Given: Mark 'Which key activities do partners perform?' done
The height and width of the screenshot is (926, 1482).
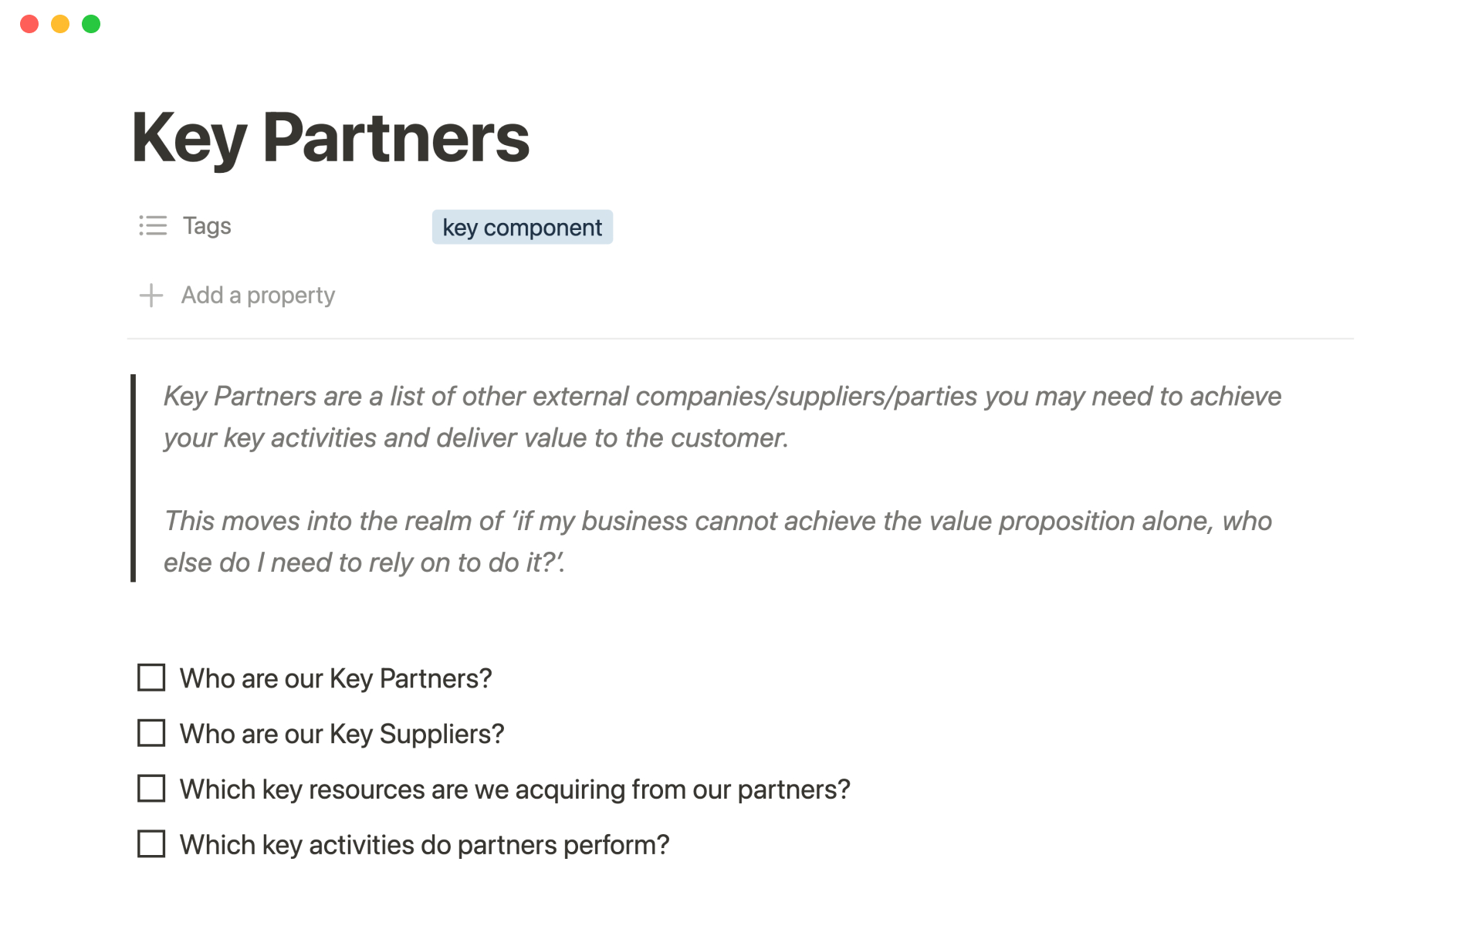Looking at the screenshot, I should pos(151,844).
